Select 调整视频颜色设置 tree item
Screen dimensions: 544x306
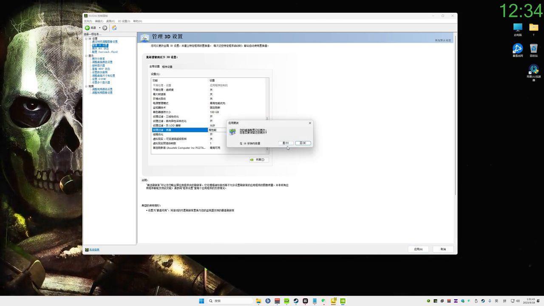point(102,89)
